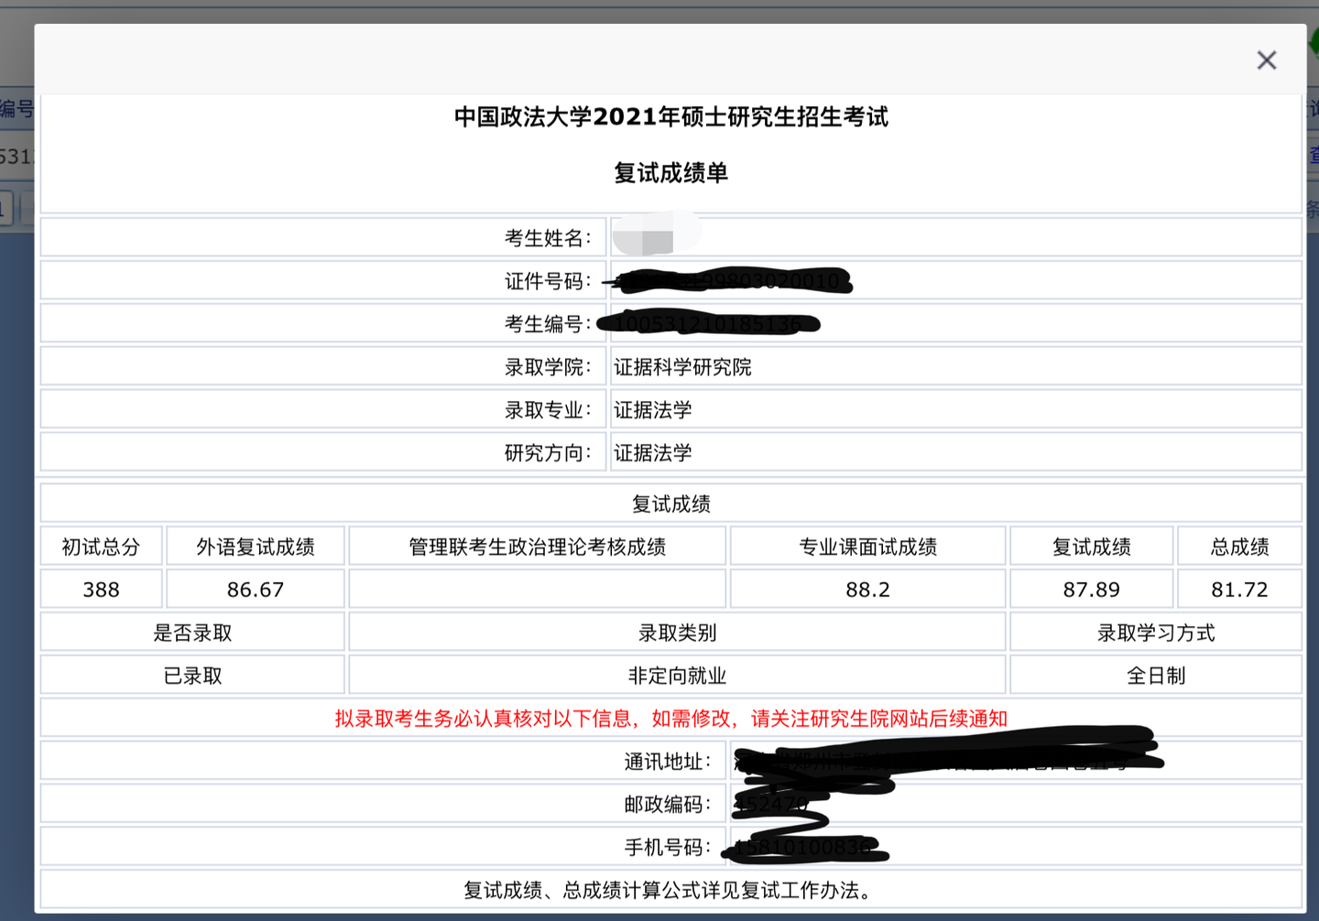Click the 总成绩 score 81.72
The width and height of the screenshot is (1319, 921).
[x=1239, y=589]
